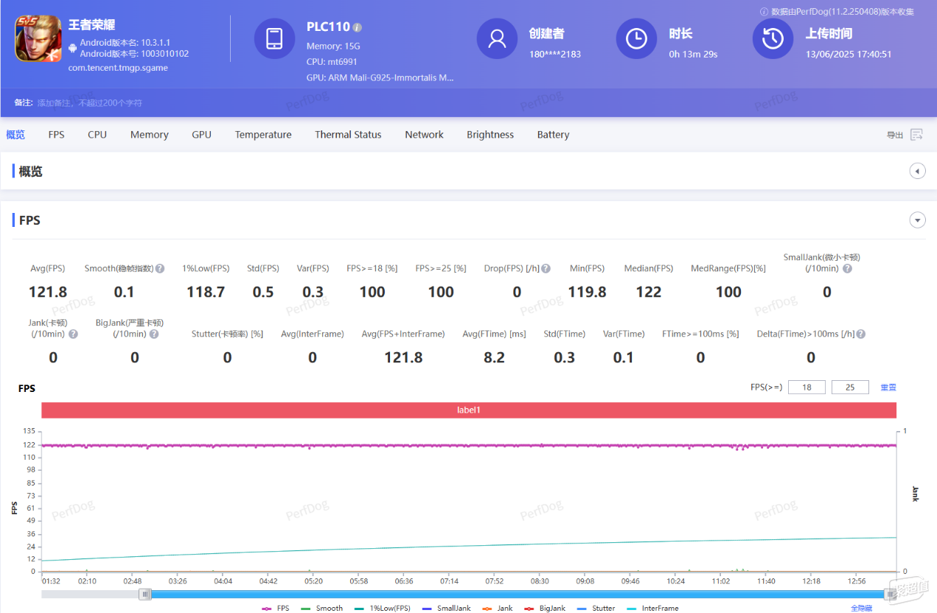Toggle 1%Low(FPS) series in chart legend

383,609
